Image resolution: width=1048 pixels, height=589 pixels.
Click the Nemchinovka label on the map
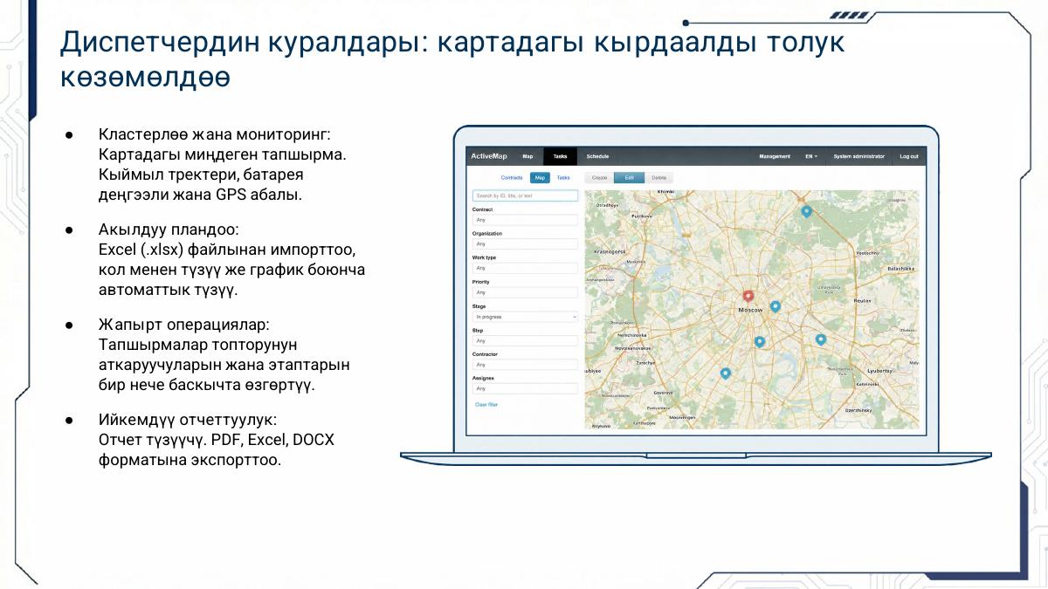[x=631, y=334]
